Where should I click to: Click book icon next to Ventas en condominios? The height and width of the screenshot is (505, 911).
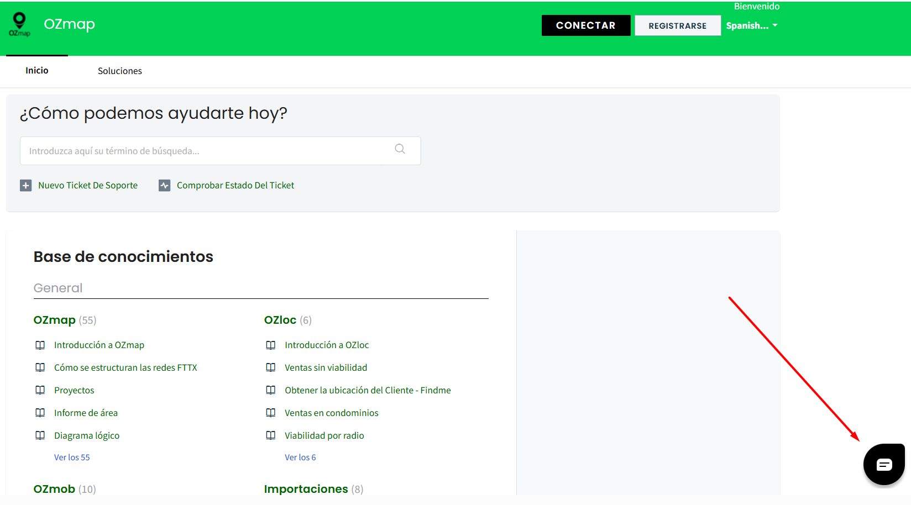[x=271, y=413]
